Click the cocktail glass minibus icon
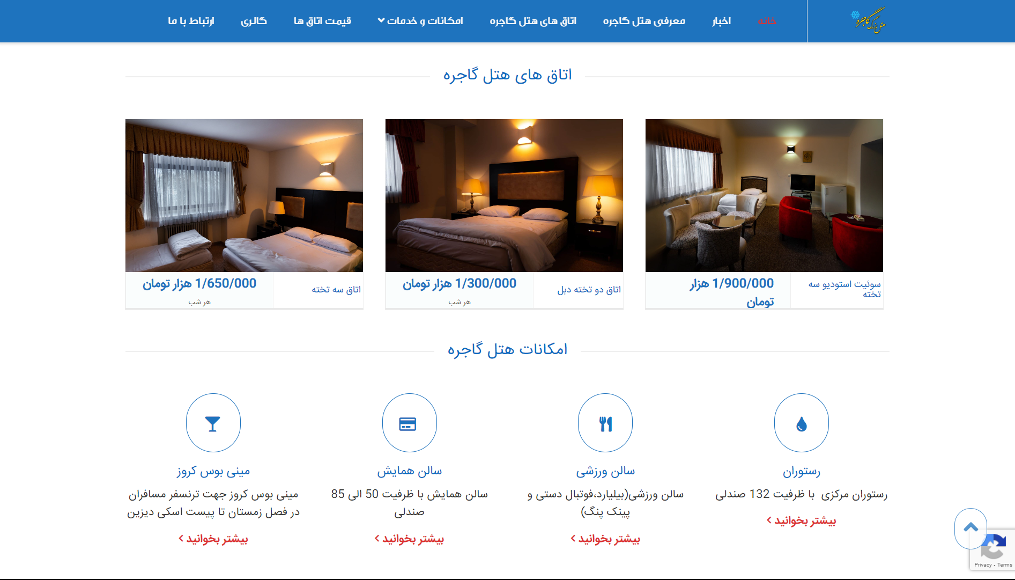The width and height of the screenshot is (1015, 580). [x=213, y=423]
